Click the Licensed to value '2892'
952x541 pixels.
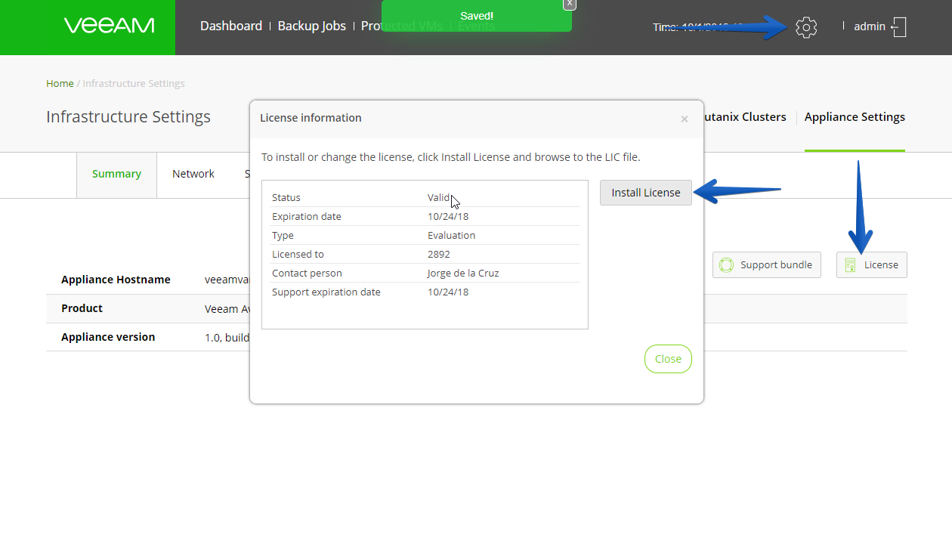click(x=439, y=254)
